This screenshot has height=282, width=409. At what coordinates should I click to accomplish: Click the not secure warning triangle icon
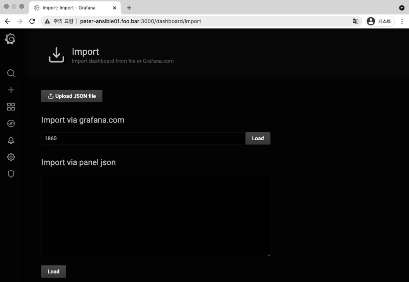[x=47, y=21]
